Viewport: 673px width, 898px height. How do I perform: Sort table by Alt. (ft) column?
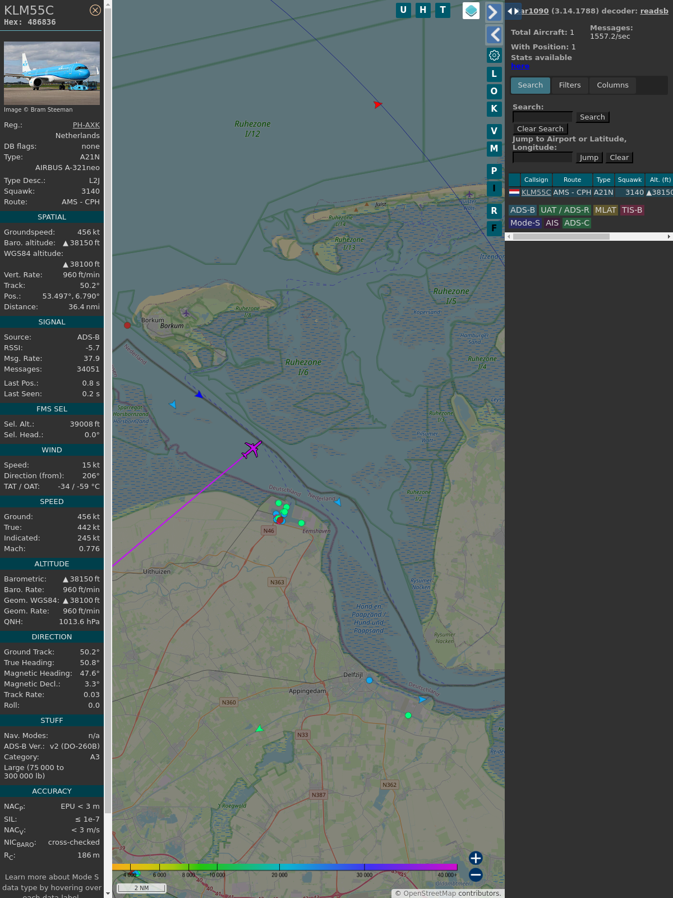[660, 180]
